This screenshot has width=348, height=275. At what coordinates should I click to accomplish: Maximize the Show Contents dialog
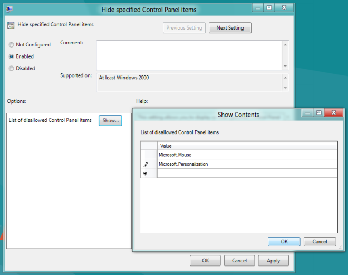319,112
